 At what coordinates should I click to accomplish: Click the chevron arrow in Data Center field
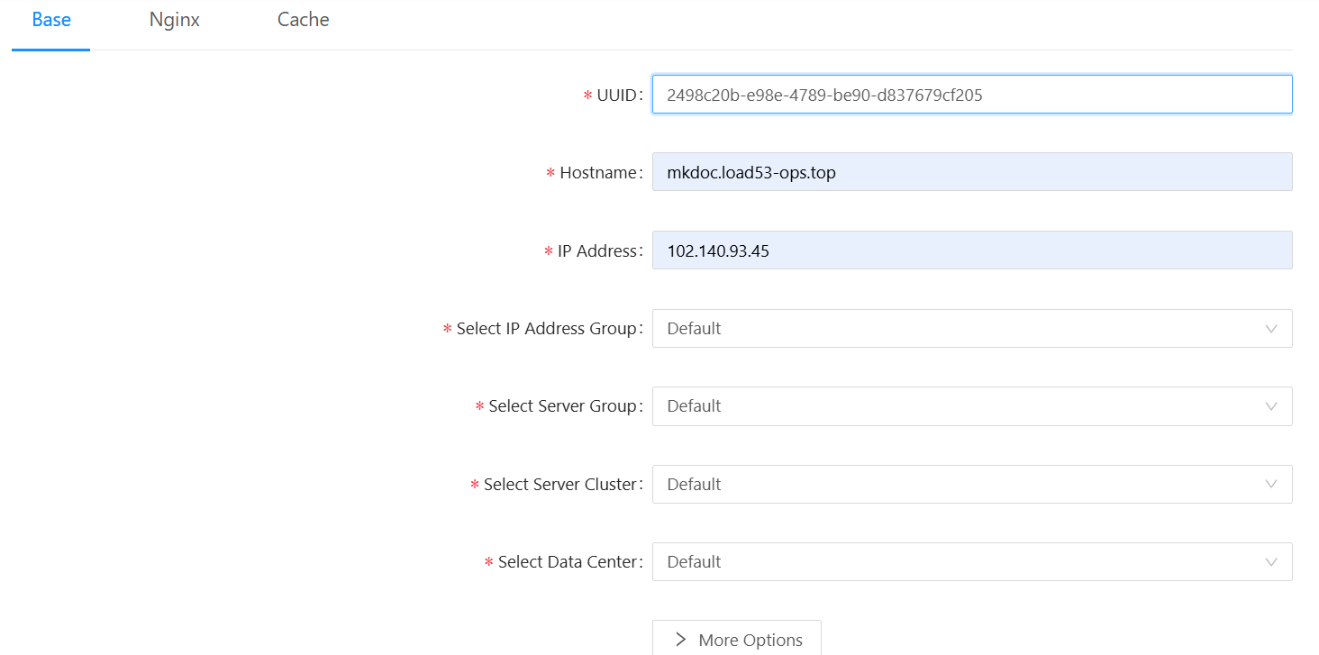pos(1270,562)
